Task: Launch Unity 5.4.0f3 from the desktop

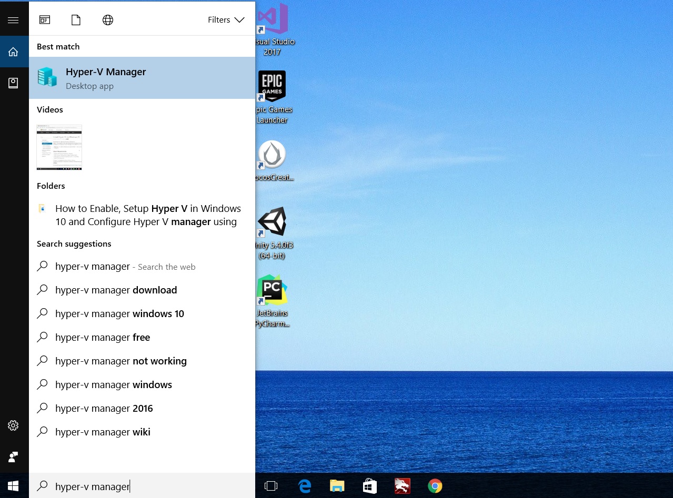Action: [x=272, y=221]
